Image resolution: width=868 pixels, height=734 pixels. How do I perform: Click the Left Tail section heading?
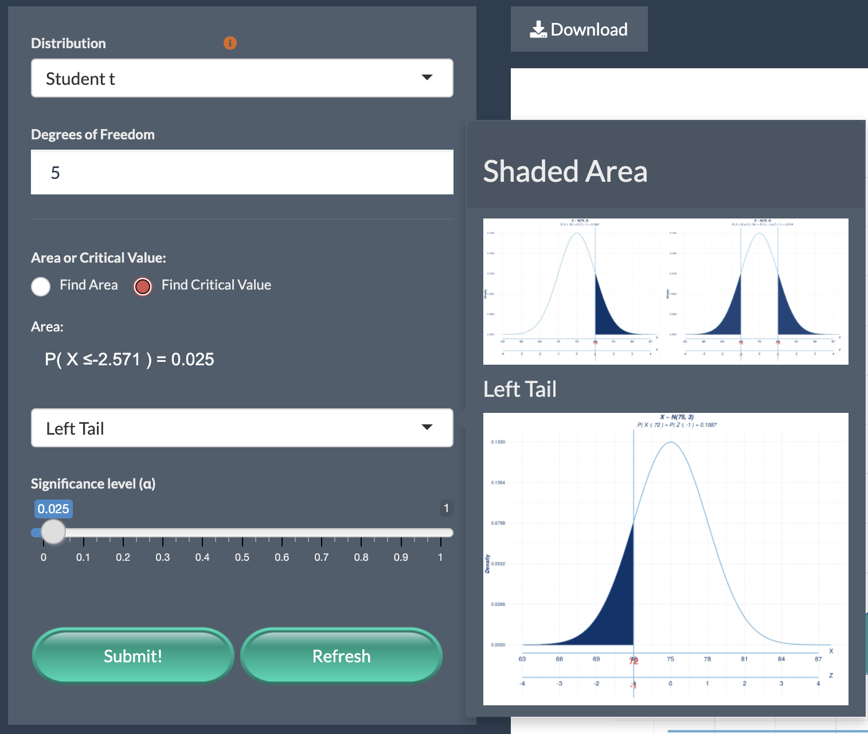(519, 389)
